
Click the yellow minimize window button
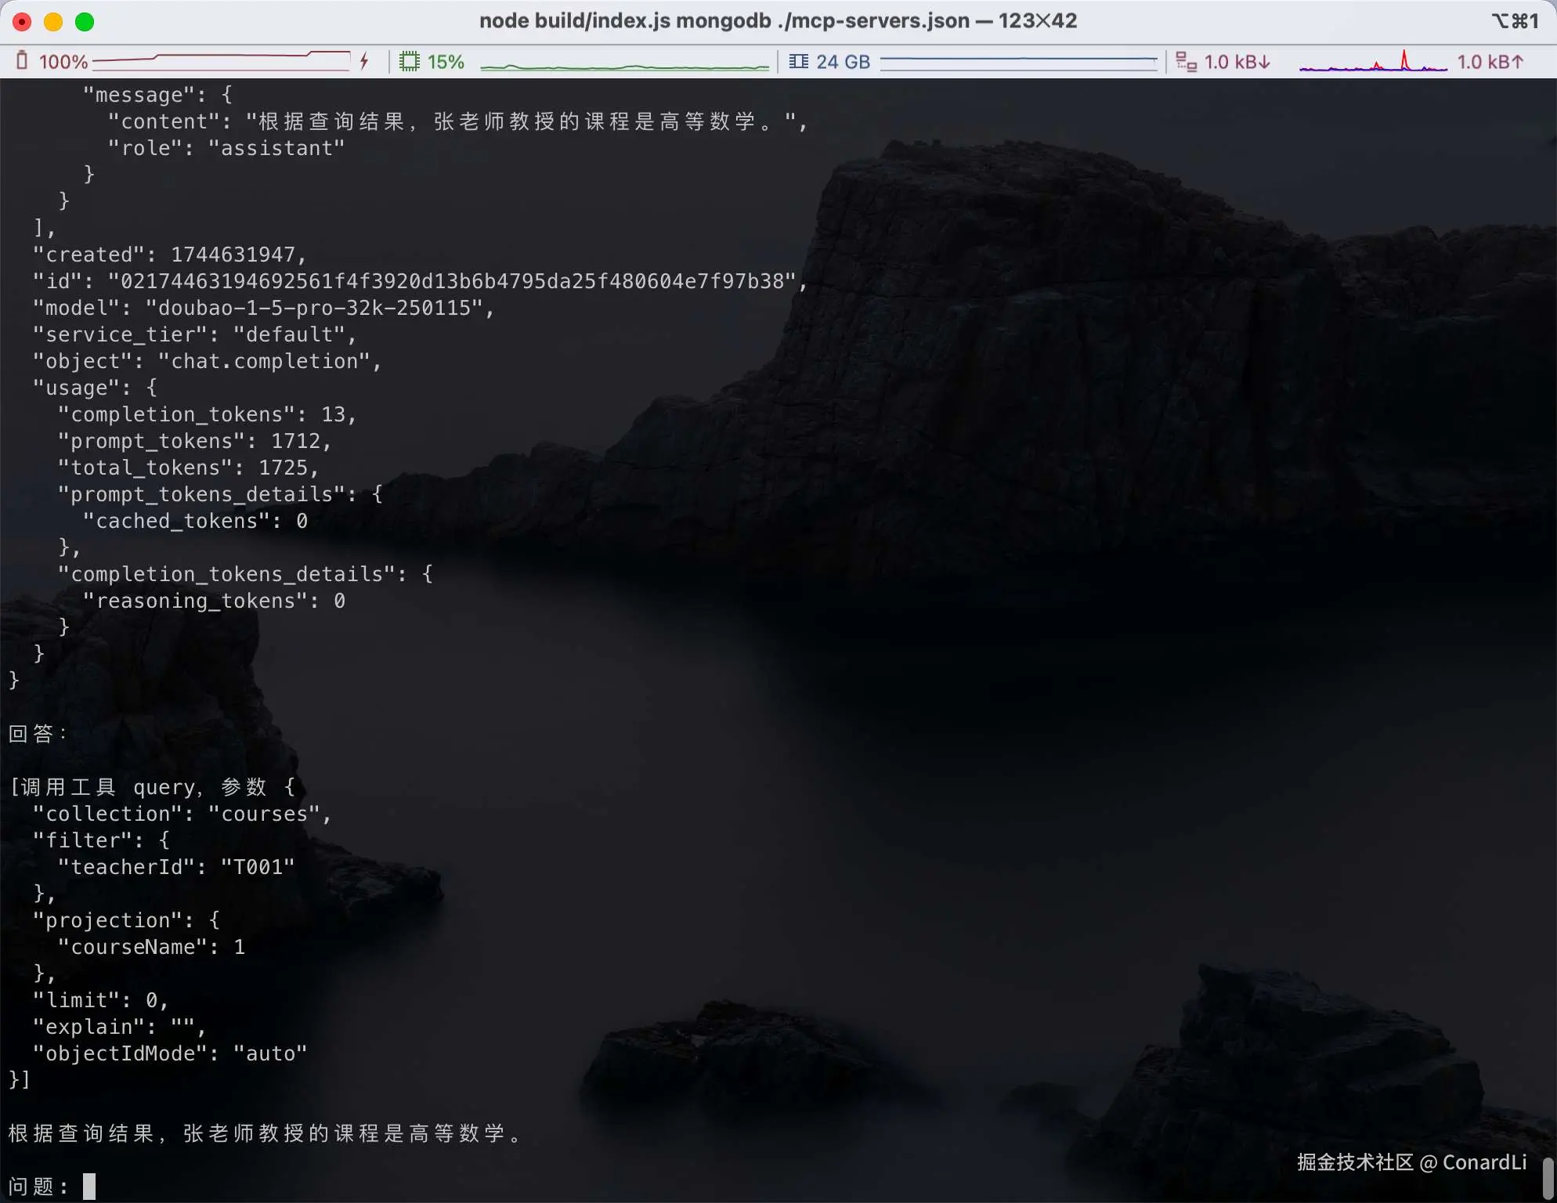pos(53,22)
